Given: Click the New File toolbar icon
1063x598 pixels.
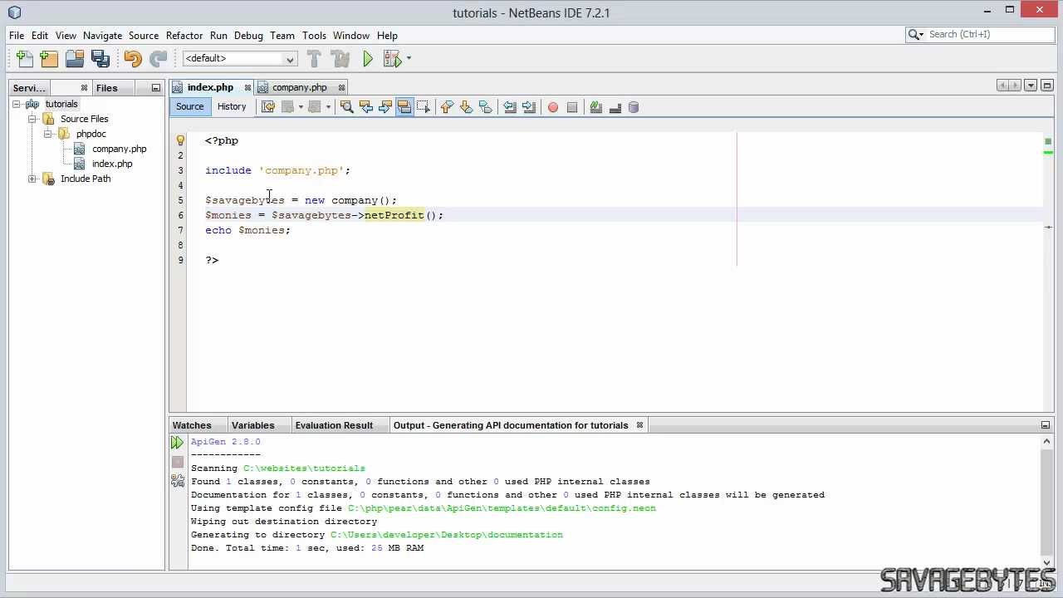Looking at the screenshot, I should click(x=25, y=58).
